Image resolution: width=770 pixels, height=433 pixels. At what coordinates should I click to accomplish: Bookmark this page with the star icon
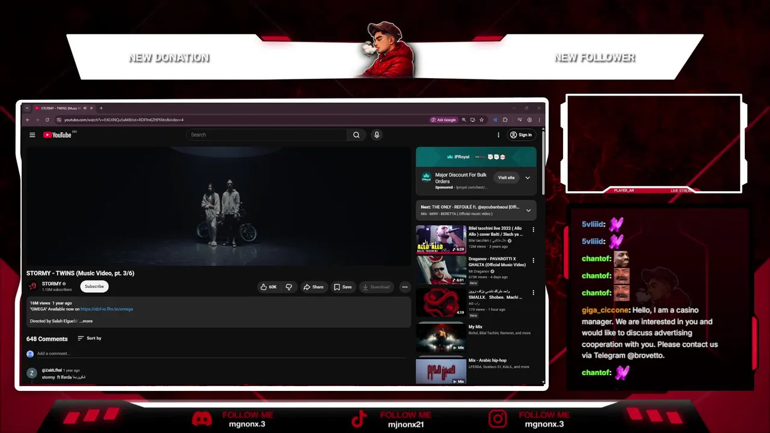pos(481,120)
